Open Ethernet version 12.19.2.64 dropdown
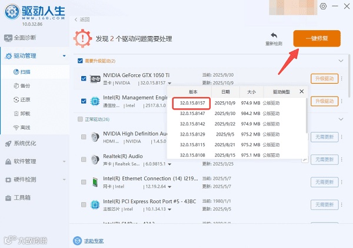Viewport: 353px width, 248px height. click(169, 187)
